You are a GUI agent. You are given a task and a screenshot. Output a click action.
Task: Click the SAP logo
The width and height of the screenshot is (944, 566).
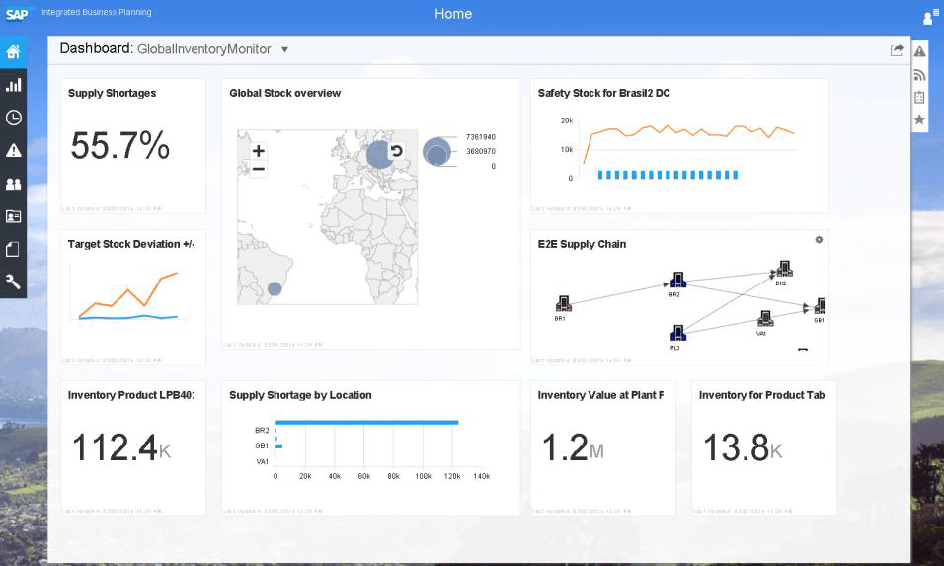17,14
